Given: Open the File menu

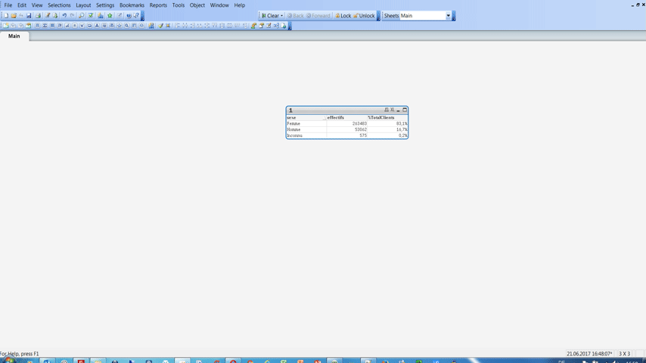Looking at the screenshot, I should click(x=8, y=5).
